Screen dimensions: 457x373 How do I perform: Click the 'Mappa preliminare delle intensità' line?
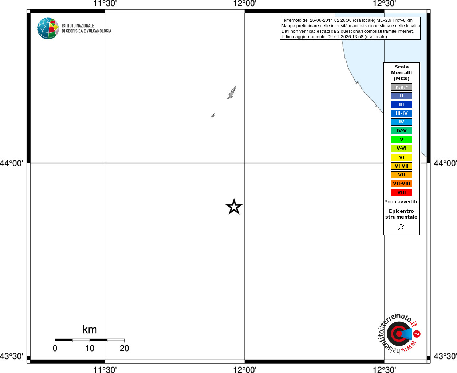pyautogui.click(x=351, y=26)
